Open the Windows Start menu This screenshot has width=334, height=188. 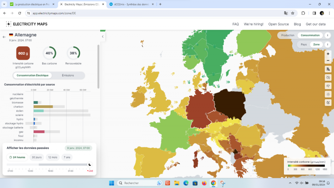tap(112, 183)
